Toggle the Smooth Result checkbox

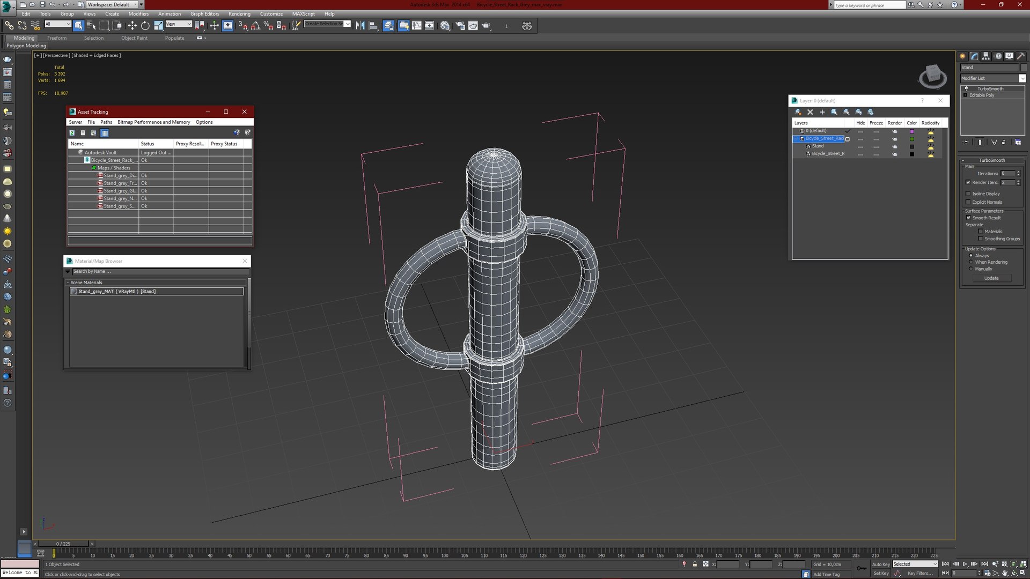[x=968, y=218]
